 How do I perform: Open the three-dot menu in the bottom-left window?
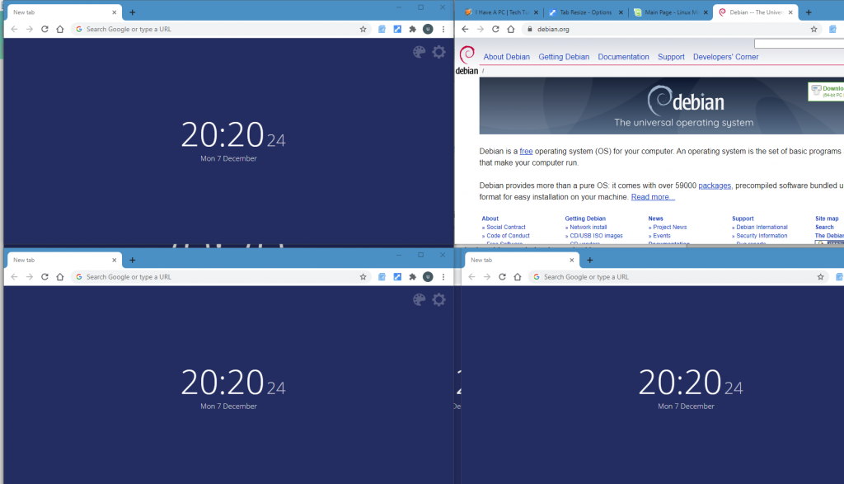(443, 277)
